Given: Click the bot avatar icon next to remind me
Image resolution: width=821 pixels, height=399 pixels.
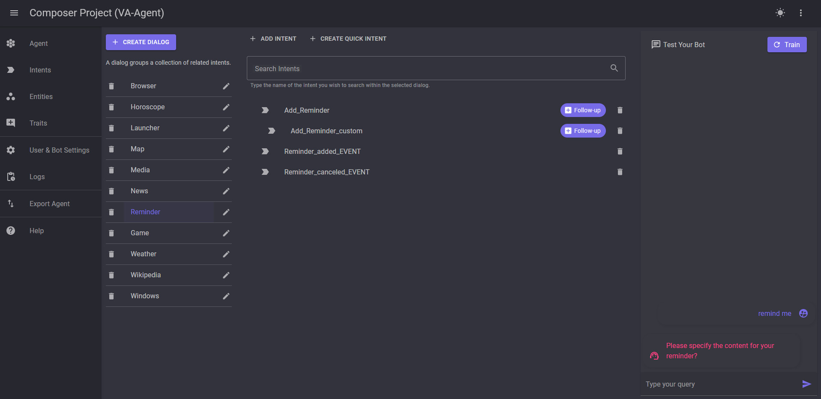Looking at the screenshot, I should 803,313.
